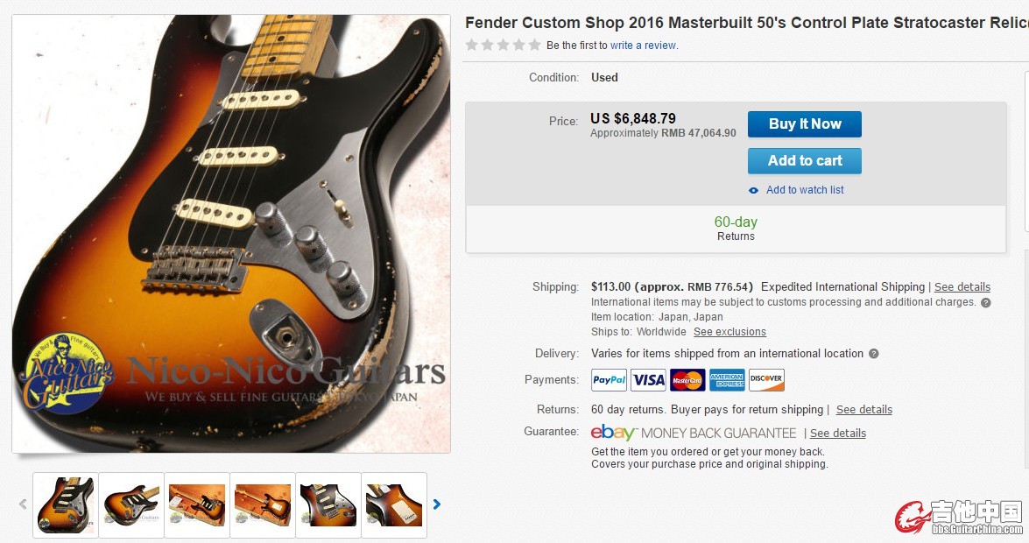Open the write a review link
1029x543 pixels.
[643, 46]
